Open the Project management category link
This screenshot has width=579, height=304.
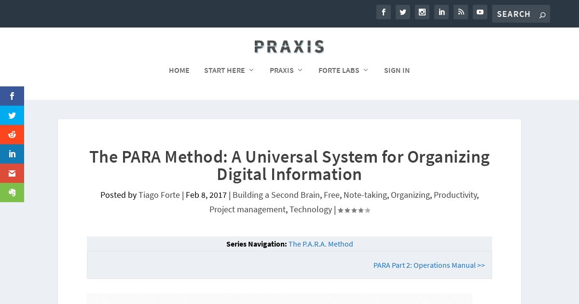point(248,209)
